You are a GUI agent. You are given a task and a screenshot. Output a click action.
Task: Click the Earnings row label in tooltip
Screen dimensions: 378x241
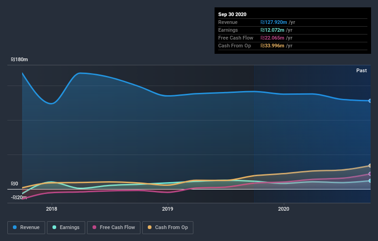coord(228,30)
